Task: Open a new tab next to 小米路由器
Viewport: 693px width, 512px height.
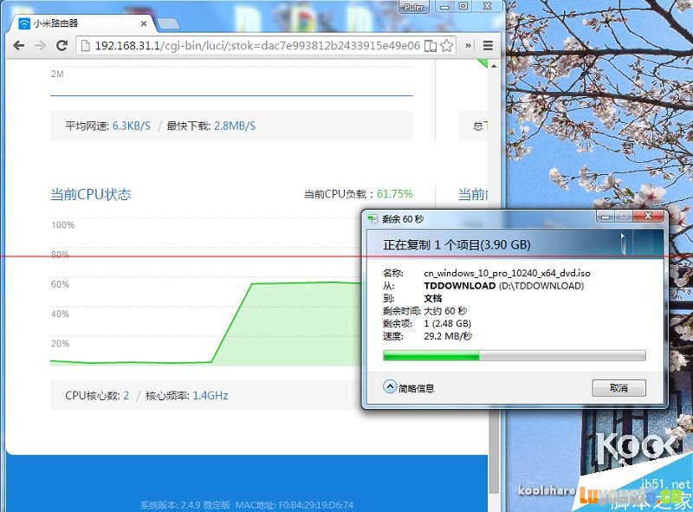Action: pos(168,24)
